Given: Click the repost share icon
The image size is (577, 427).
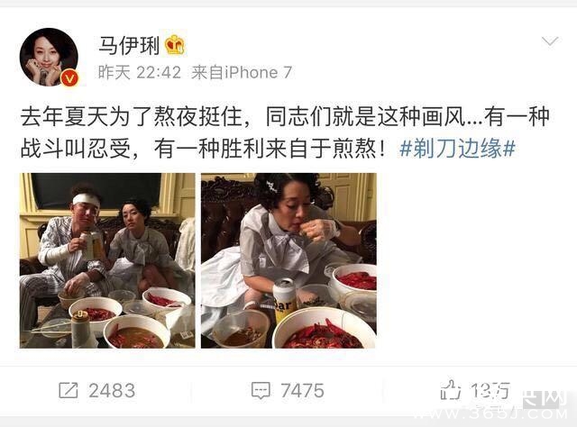Looking at the screenshot, I should (x=69, y=390).
